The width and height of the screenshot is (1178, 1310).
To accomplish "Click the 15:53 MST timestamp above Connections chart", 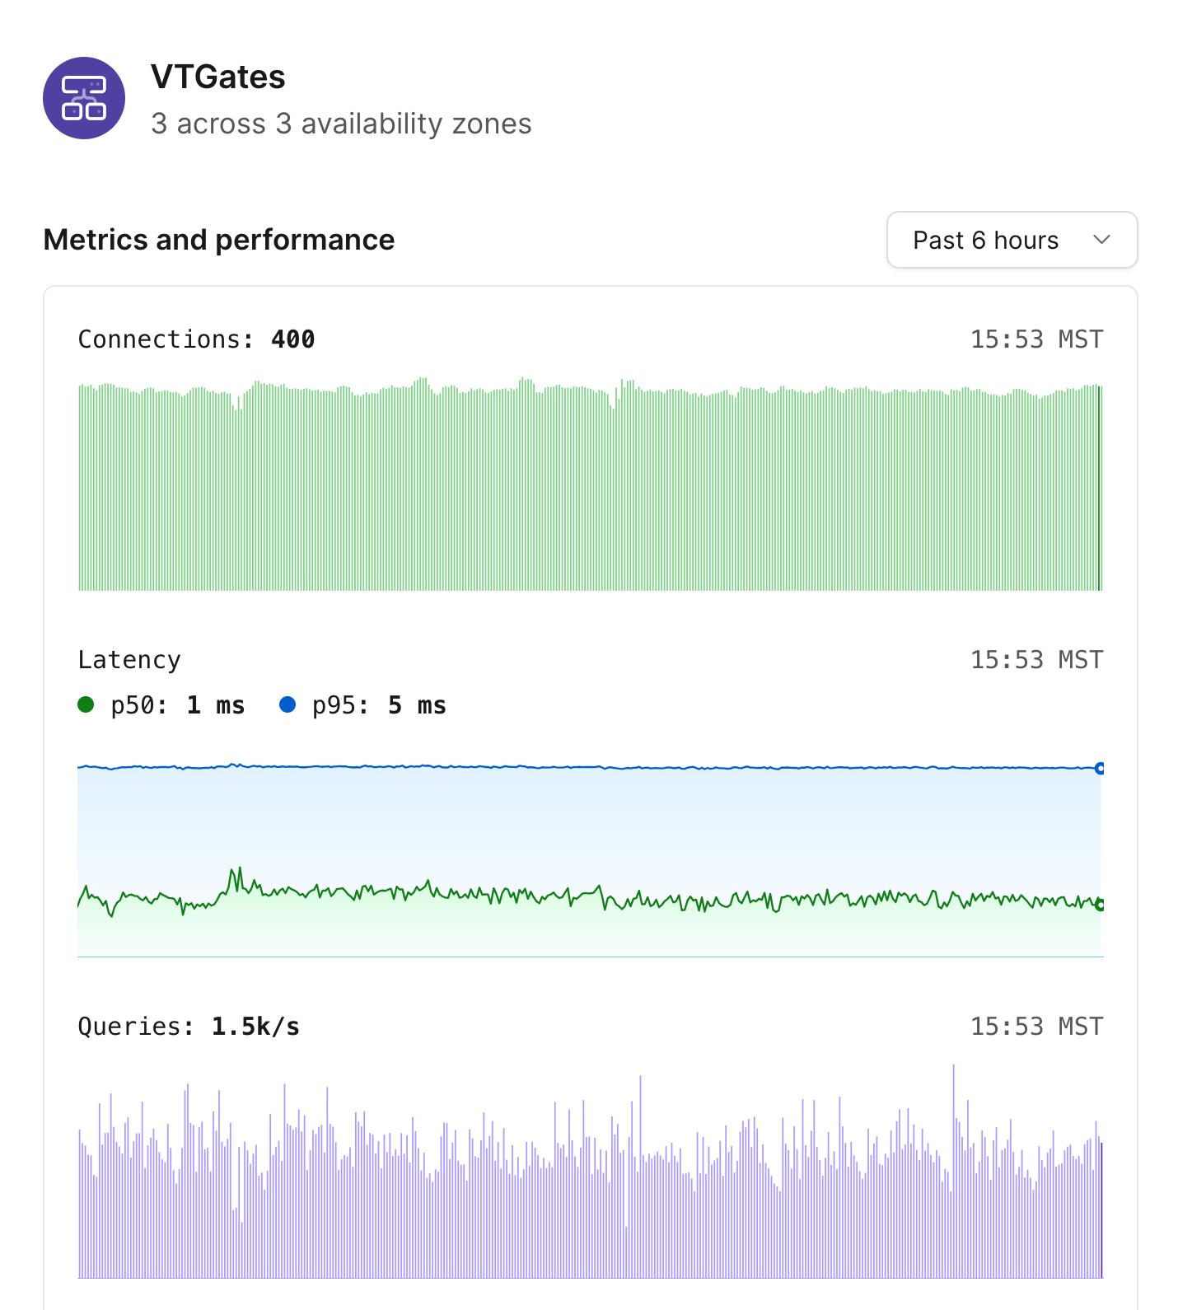I will click(x=1036, y=339).
